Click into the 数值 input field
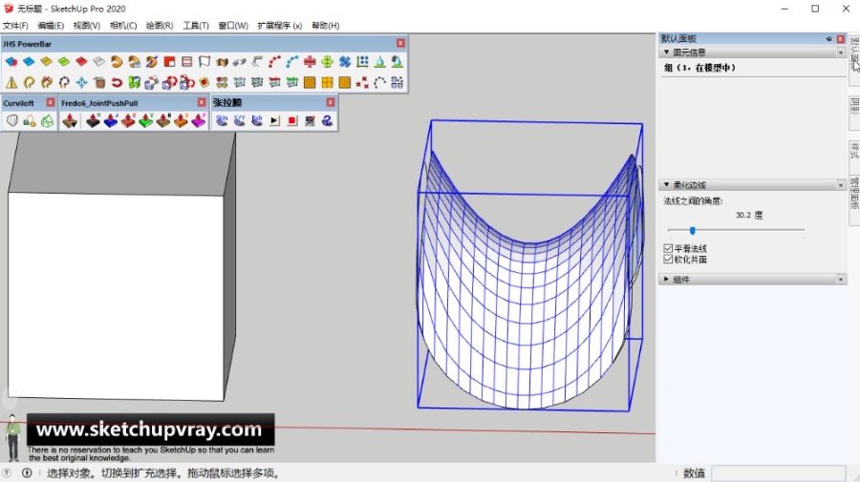860x482 pixels. (778, 472)
